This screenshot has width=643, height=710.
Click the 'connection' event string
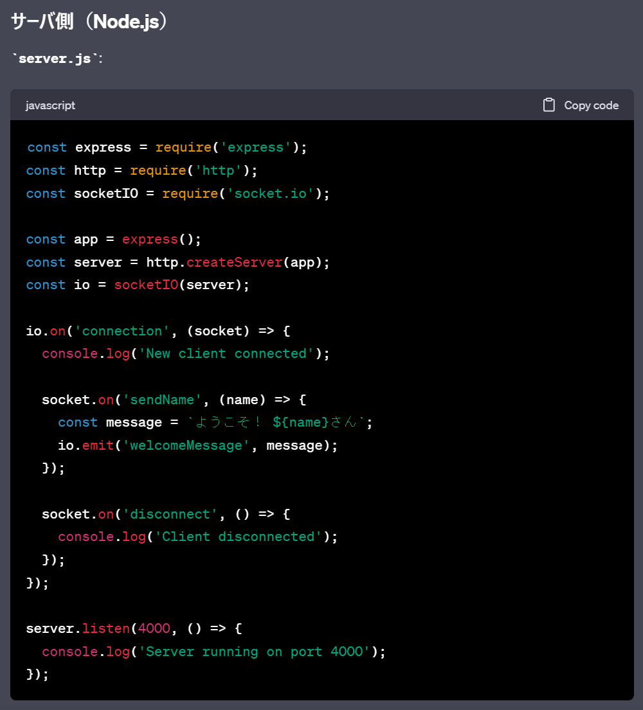point(122,330)
